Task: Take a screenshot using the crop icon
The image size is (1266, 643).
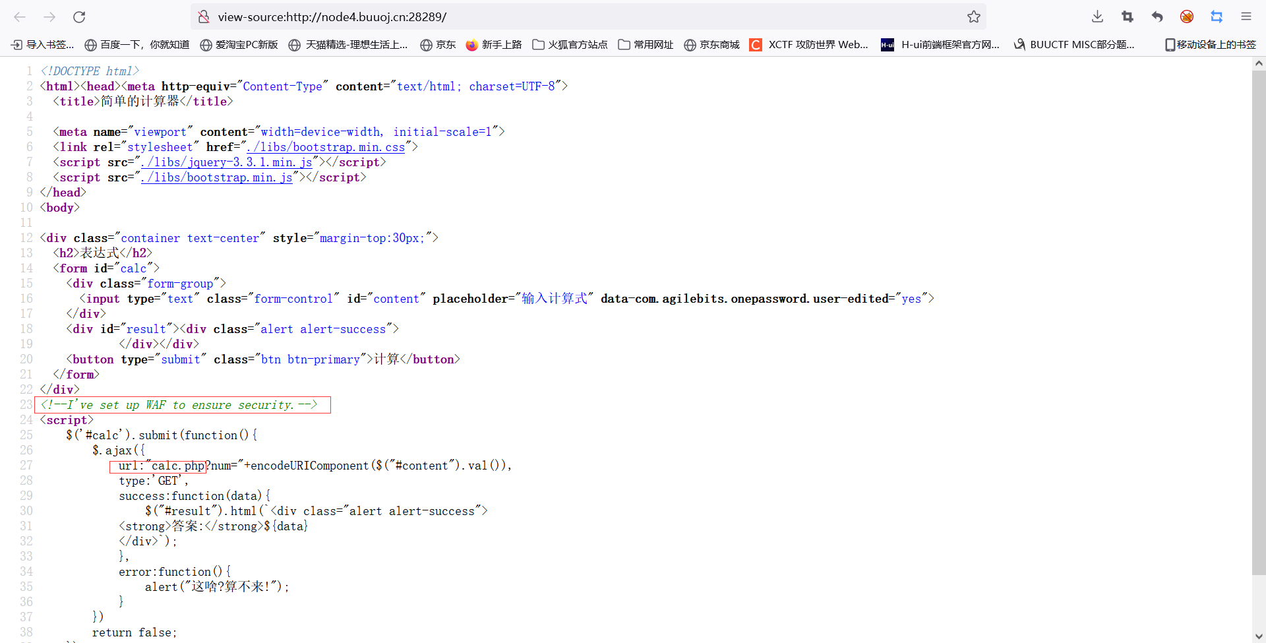Action: tap(1127, 17)
